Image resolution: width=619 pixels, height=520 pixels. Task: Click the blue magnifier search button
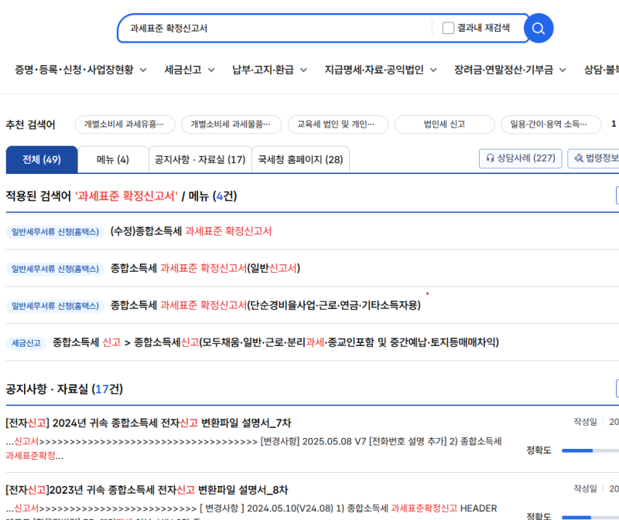(x=539, y=29)
